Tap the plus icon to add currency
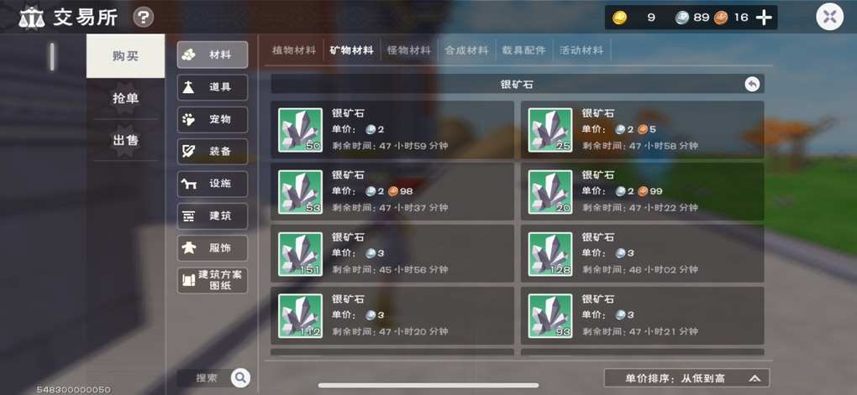 click(x=763, y=18)
